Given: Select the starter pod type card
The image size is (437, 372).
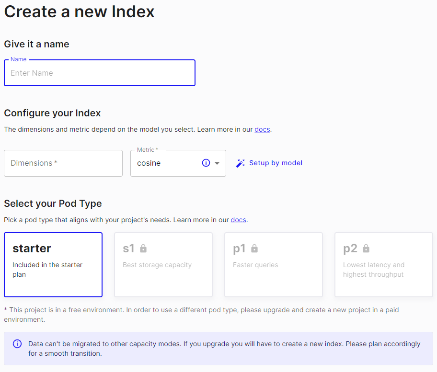Looking at the screenshot, I should click(x=53, y=265).
